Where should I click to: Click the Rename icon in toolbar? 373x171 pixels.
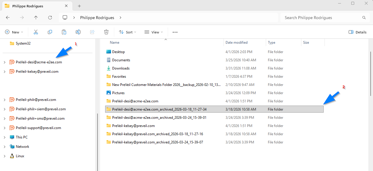coord(78,32)
